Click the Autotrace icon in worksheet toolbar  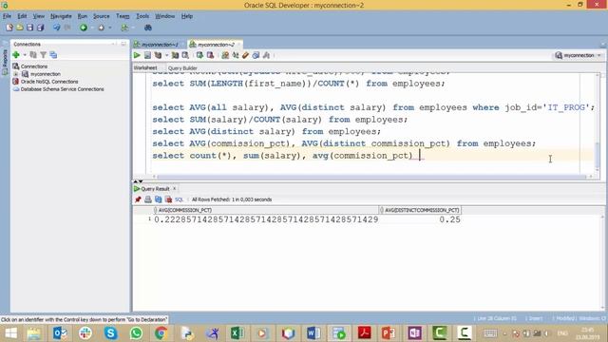click(175, 55)
